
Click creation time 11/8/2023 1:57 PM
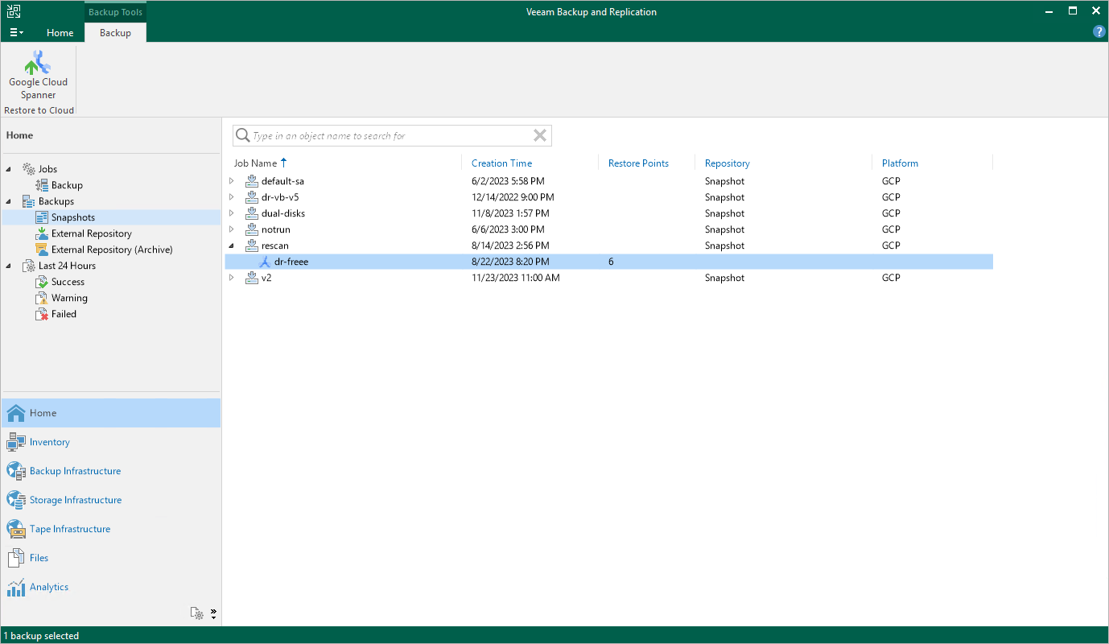click(510, 213)
